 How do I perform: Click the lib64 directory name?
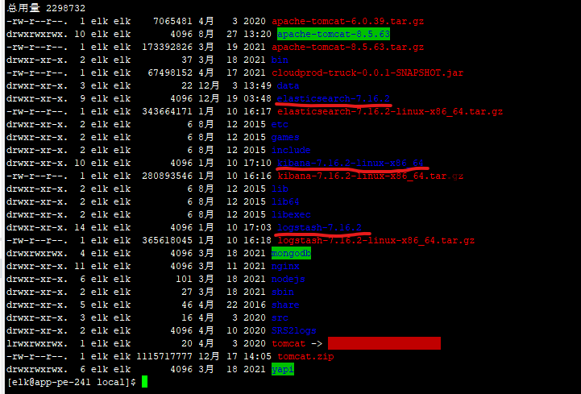[x=285, y=201]
